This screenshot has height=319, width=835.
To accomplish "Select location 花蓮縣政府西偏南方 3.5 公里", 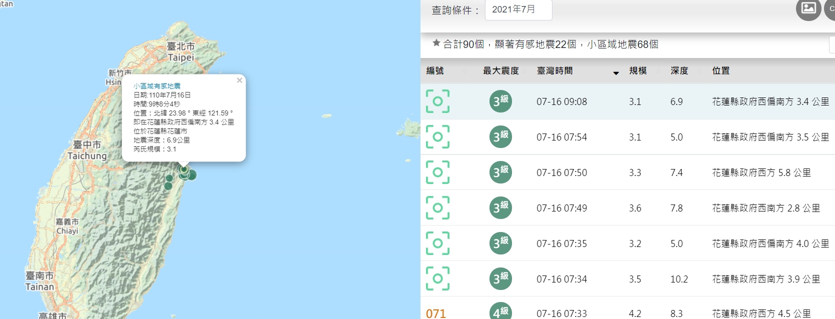I will tap(770, 137).
